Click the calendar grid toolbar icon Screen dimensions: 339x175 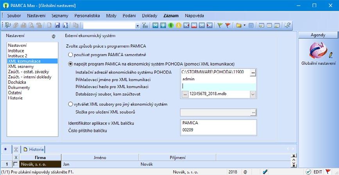[x=251, y=25]
